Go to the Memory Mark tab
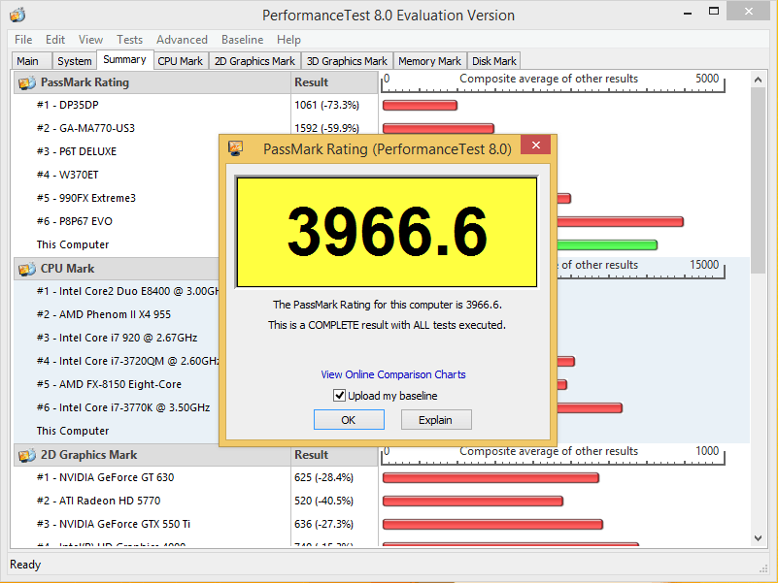This screenshot has height=583, width=778. (x=429, y=61)
